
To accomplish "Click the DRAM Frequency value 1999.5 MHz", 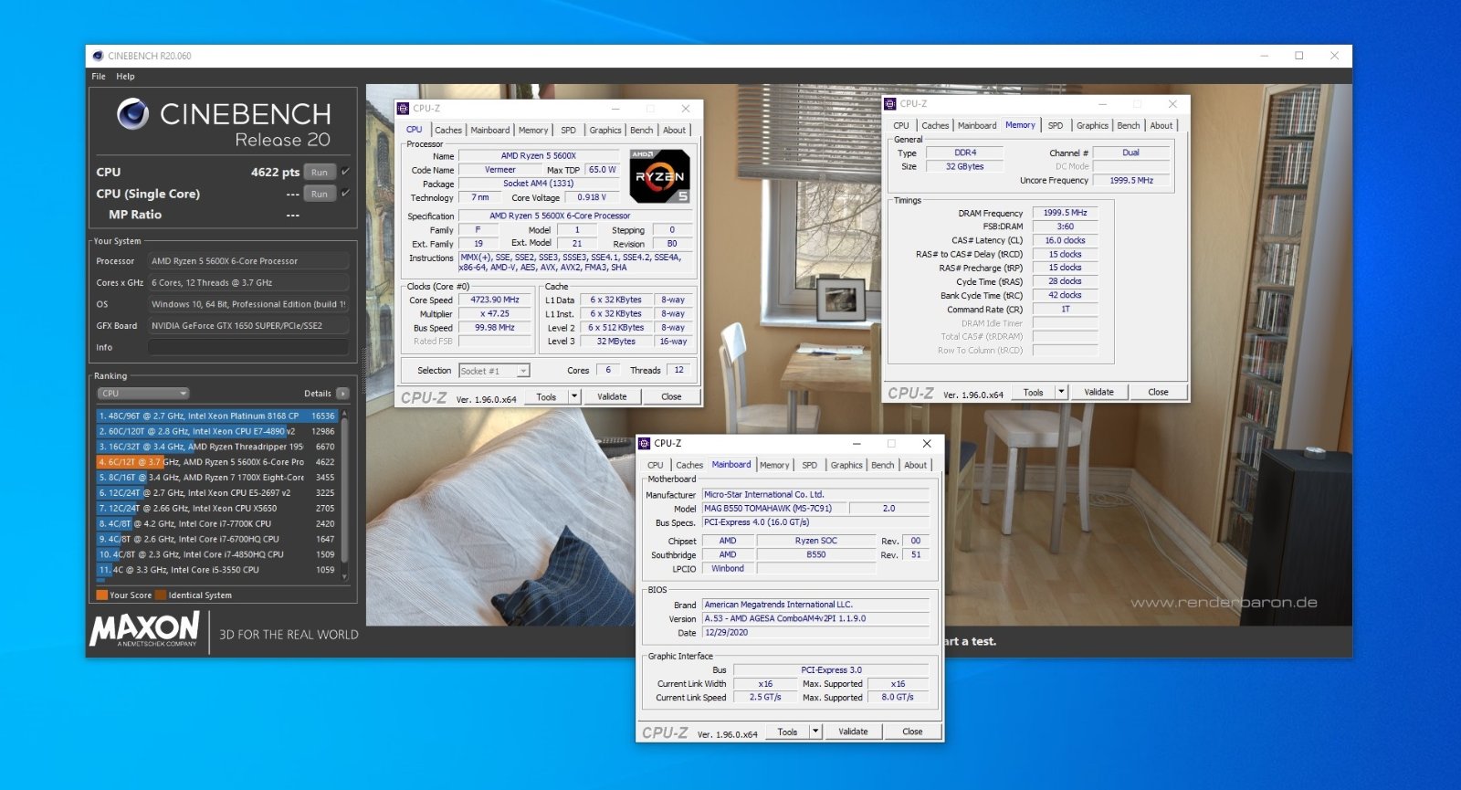I will (1065, 213).
